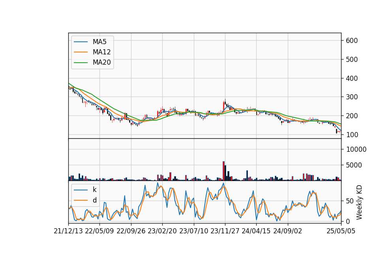Click the 50 KD axis label

pos(350,201)
